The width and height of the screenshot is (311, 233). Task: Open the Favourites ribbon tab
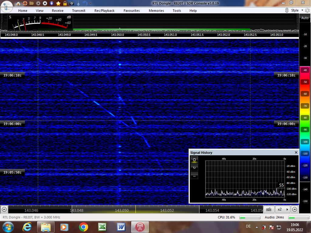click(x=132, y=11)
